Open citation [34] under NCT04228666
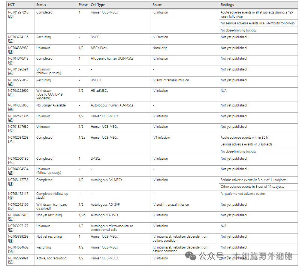The image size is (302, 268). point(10,94)
